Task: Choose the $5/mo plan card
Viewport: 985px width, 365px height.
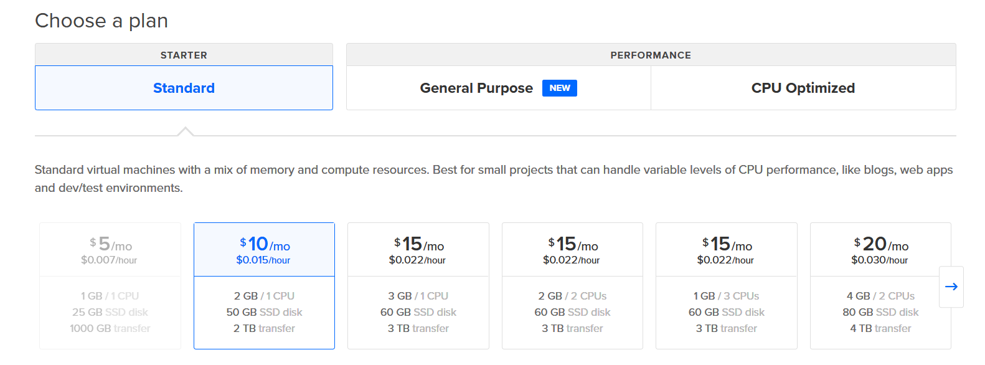Action: 110,285
